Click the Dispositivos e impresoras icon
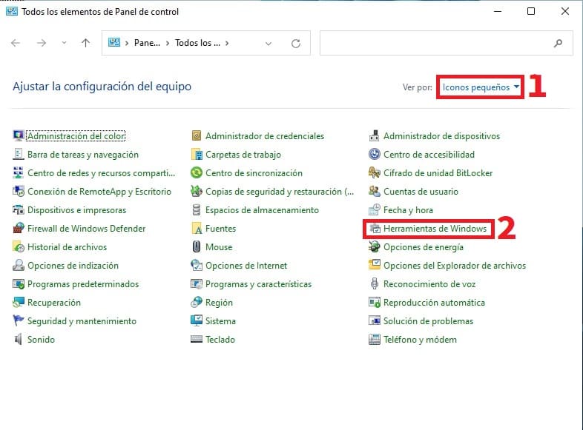Screen dimensions: 583x430 click(x=19, y=210)
